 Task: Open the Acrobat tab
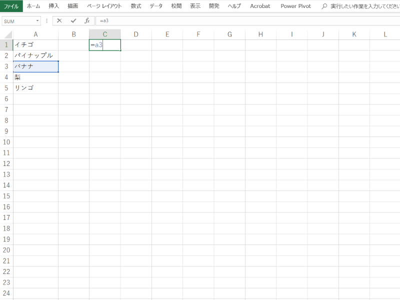[260, 6]
